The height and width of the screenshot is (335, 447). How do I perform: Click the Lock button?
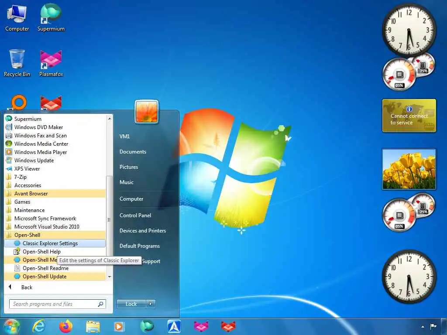131,304
